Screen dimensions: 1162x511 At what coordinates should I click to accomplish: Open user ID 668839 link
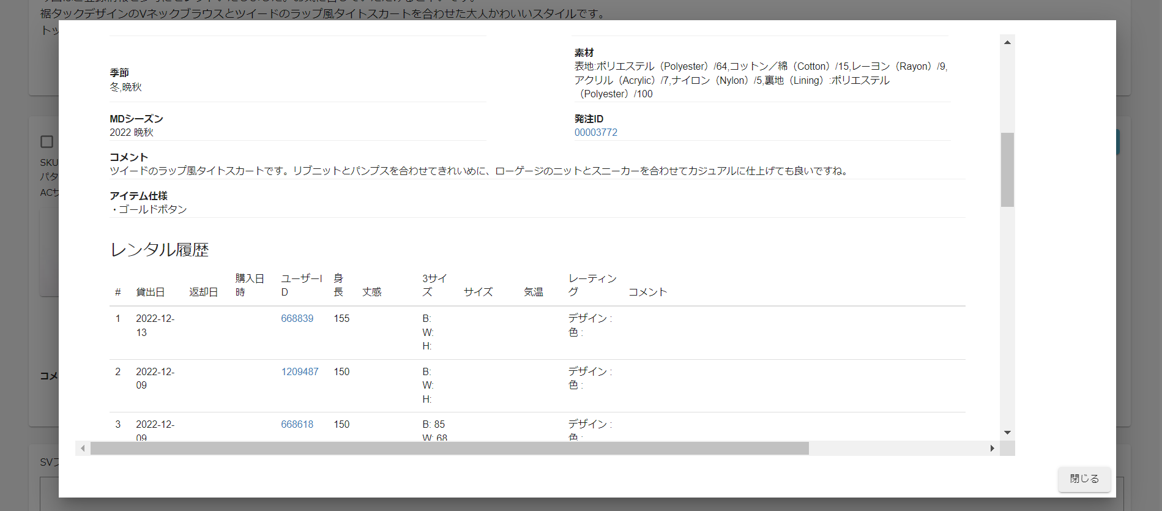(297, 318)
